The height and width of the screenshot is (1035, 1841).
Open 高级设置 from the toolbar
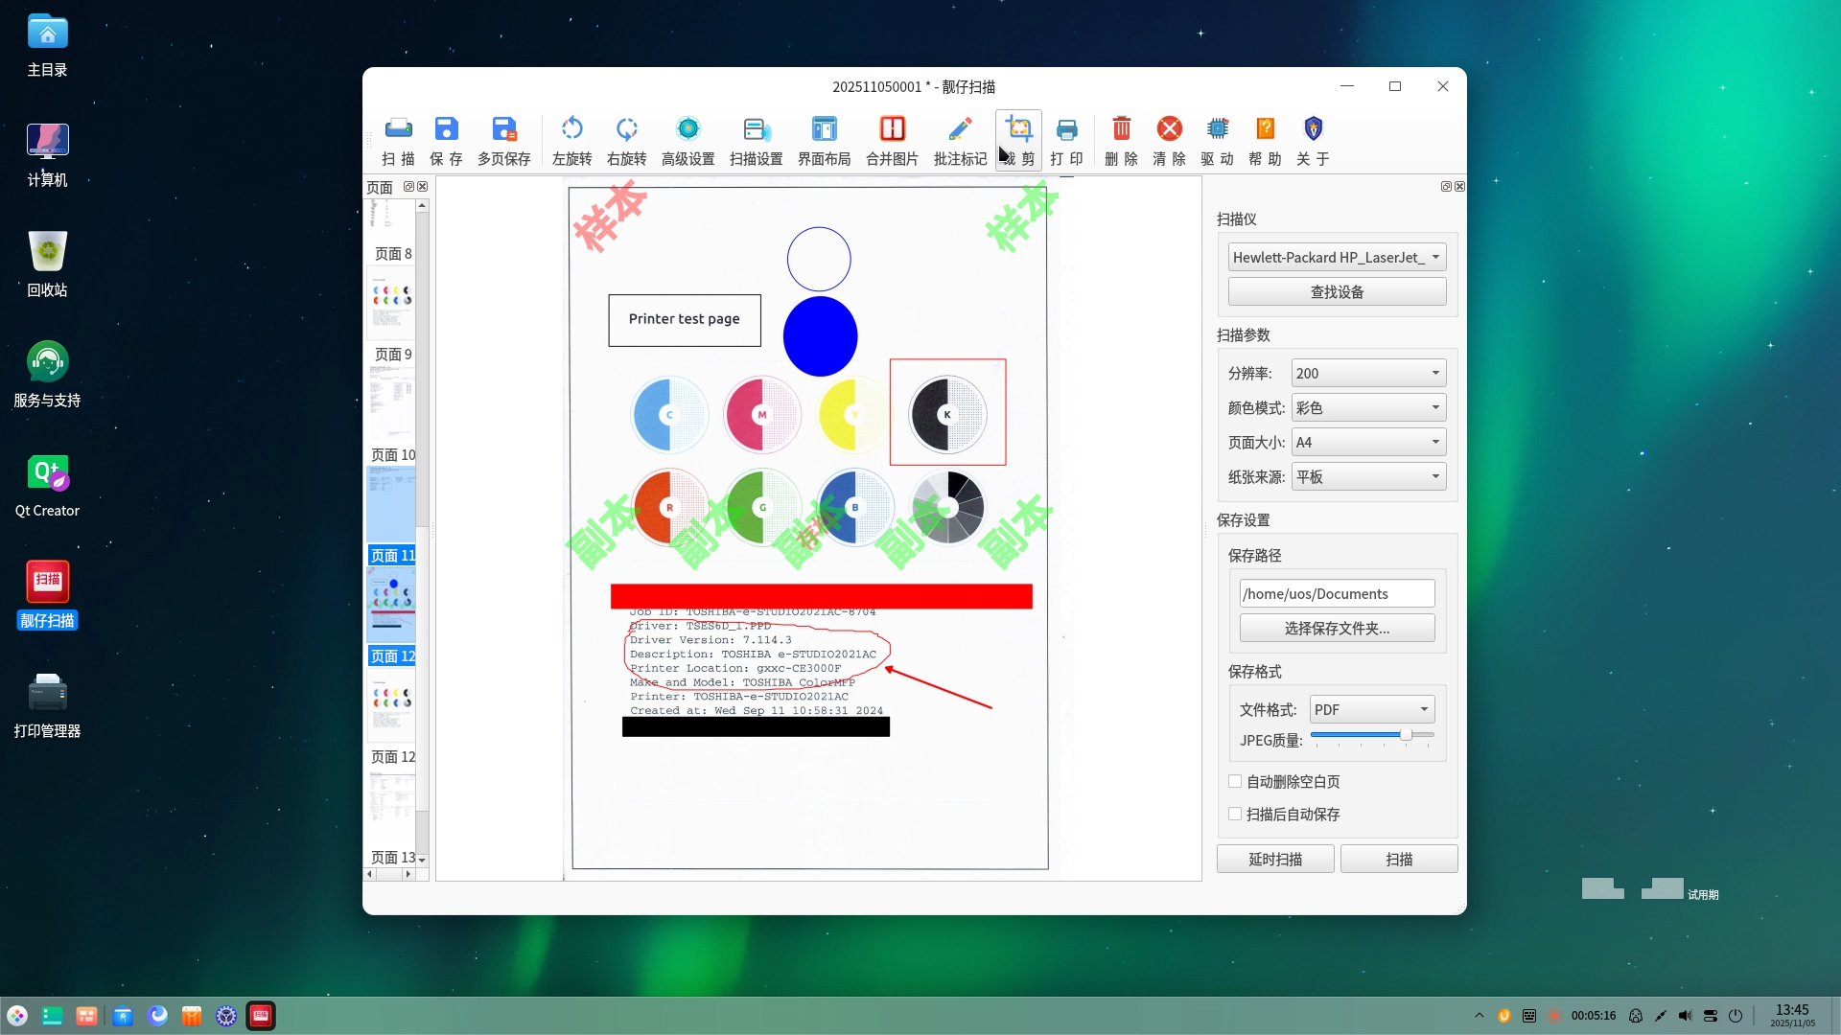pos(688,140)
